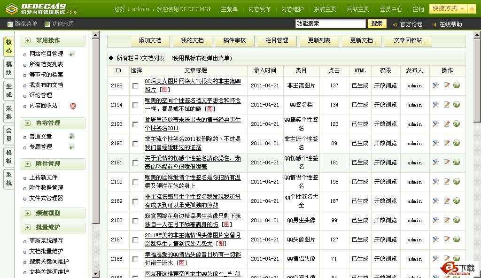Viewport: 481px width, 278px height.
Task: Open 内容发布 in the top menu
Action: (259, 9)
